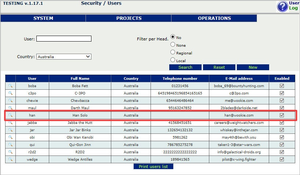The image size is (300, 175).
Task: View details magnifier for user jar
Action: point(10,130)
